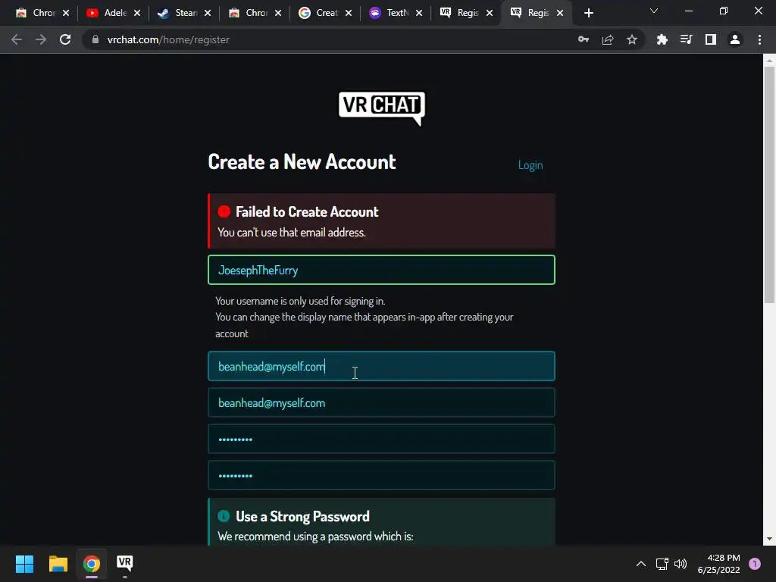Open the Windows Start menu

pos(24,564)
